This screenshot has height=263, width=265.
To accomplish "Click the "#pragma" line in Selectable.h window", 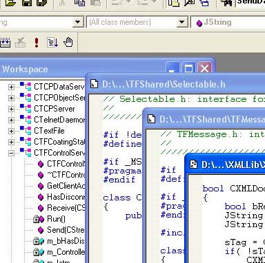I will click(x=122, y=171).
